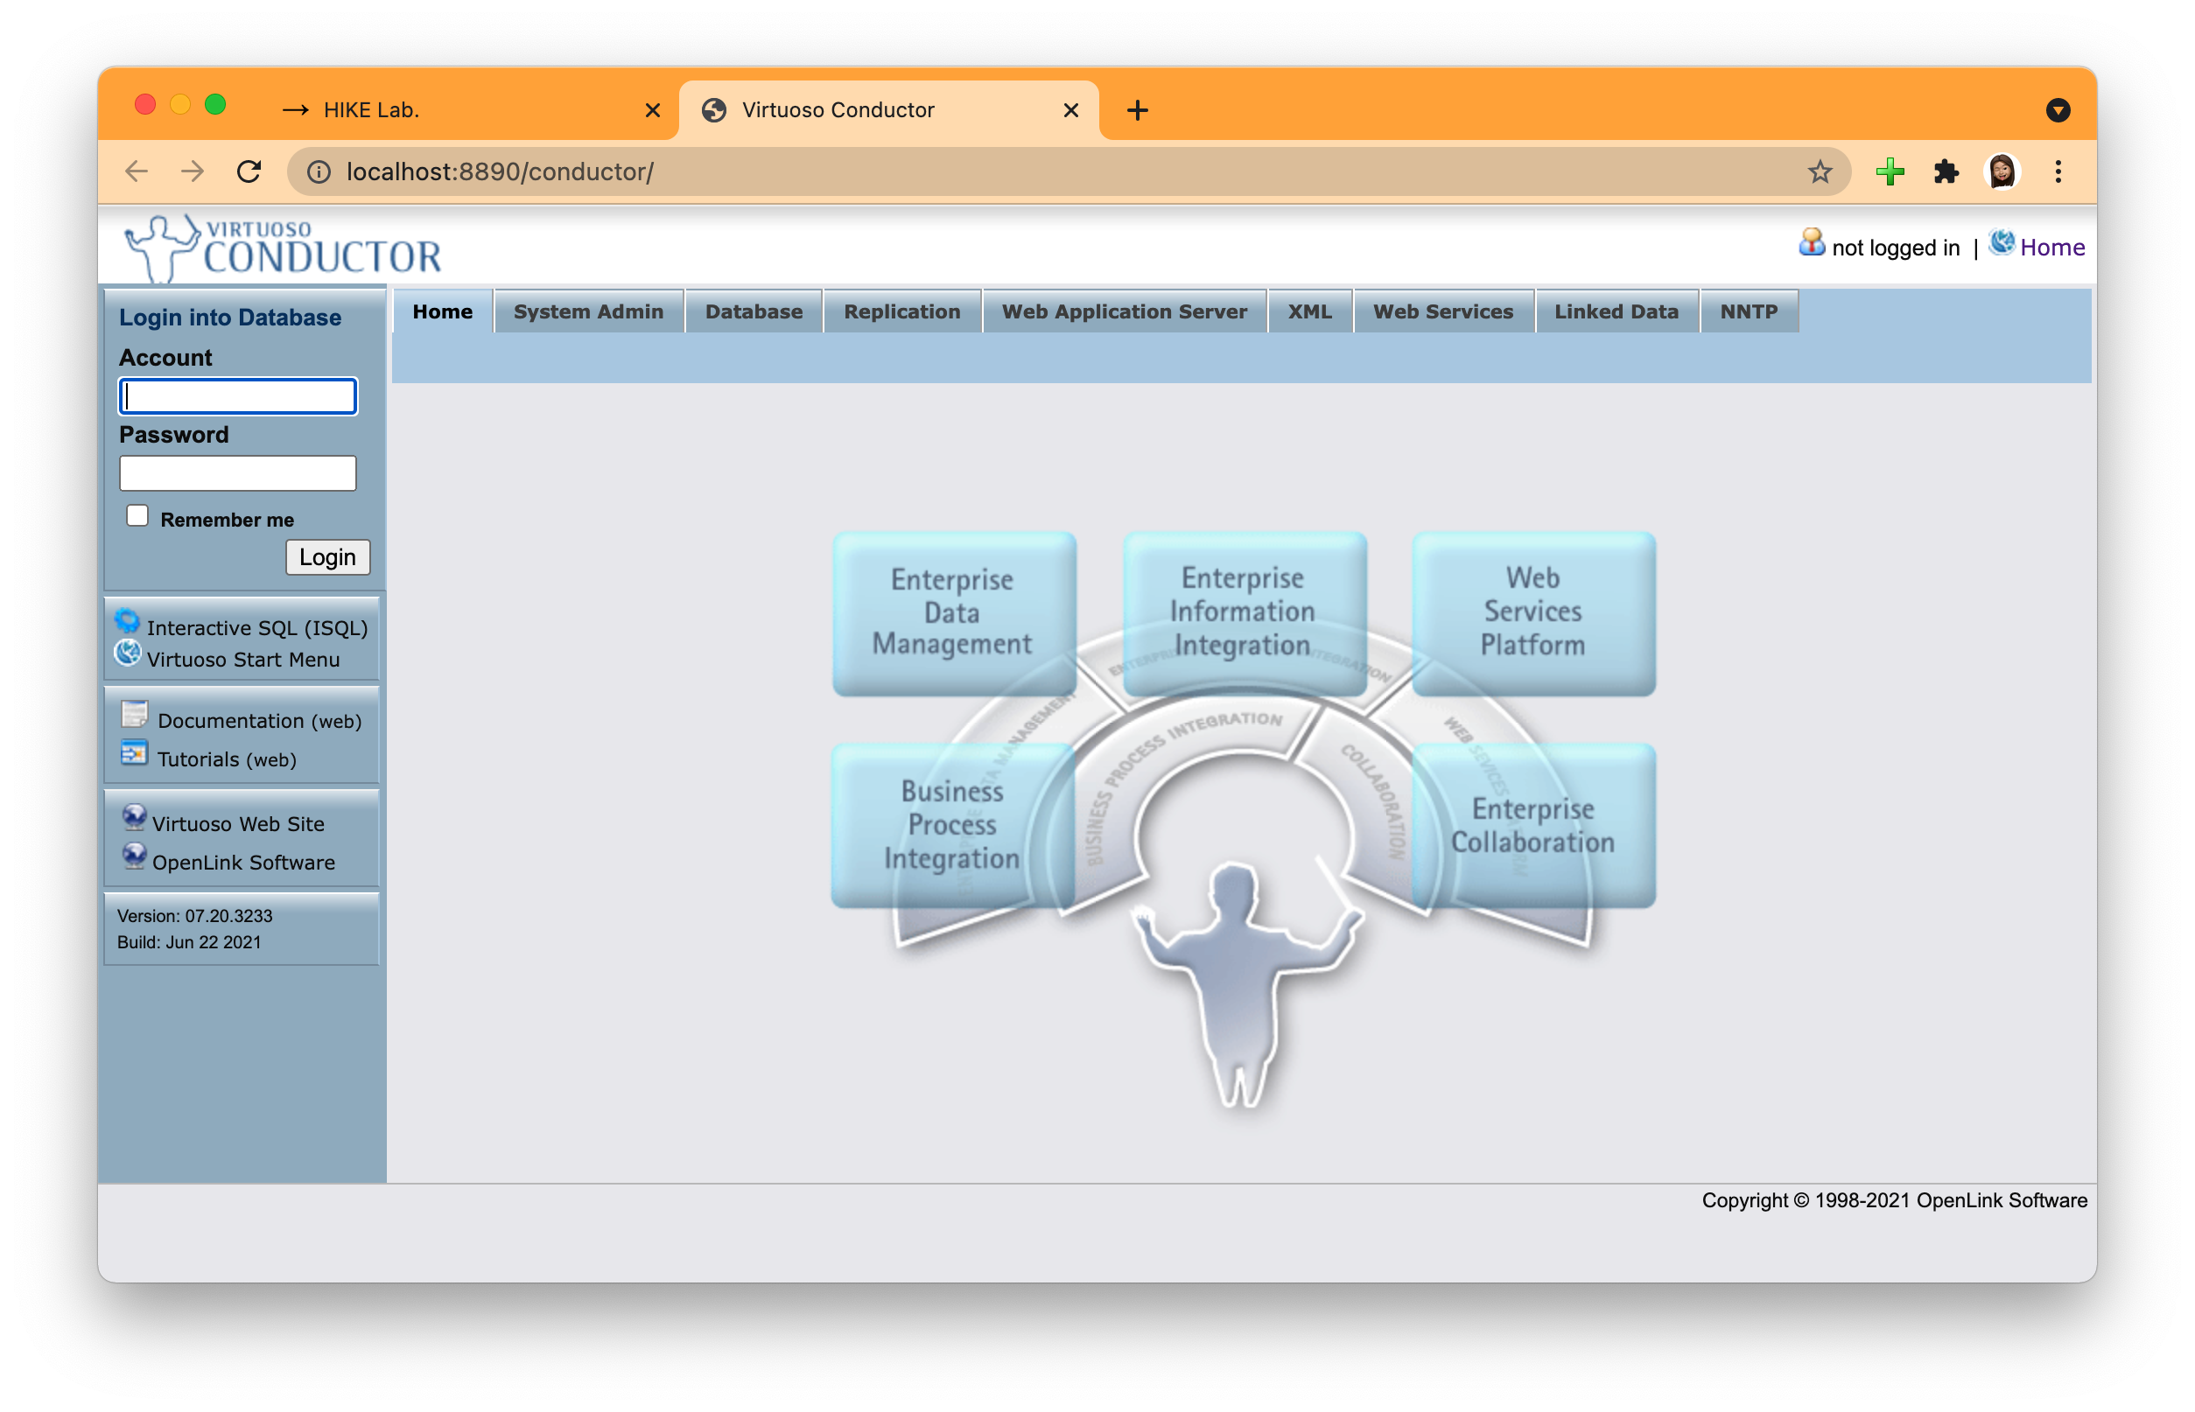Image resolution: width=2195 pixels, height=1412 pixels.
Task: Click the Enterprise Information Integration tile
Action: click(x=1243, y=612)
